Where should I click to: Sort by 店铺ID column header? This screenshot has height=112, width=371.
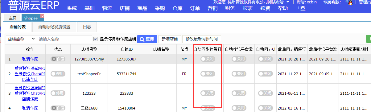tap(126, 49)
